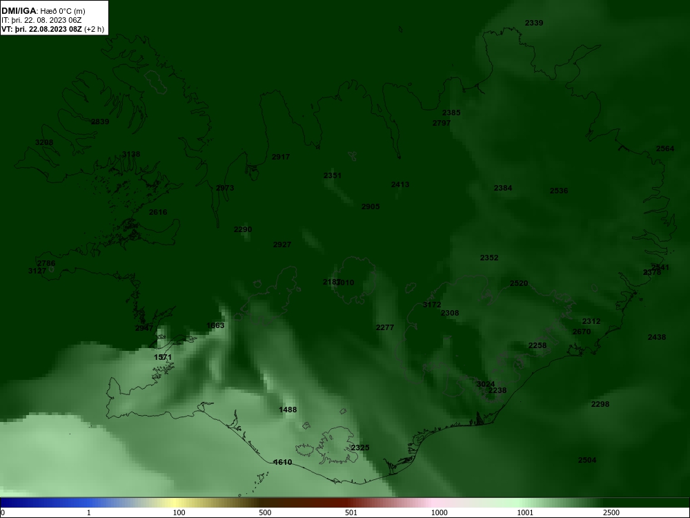Click the 2385 label
This screenshot has width=690, height=518.
[x=451, y=113]
